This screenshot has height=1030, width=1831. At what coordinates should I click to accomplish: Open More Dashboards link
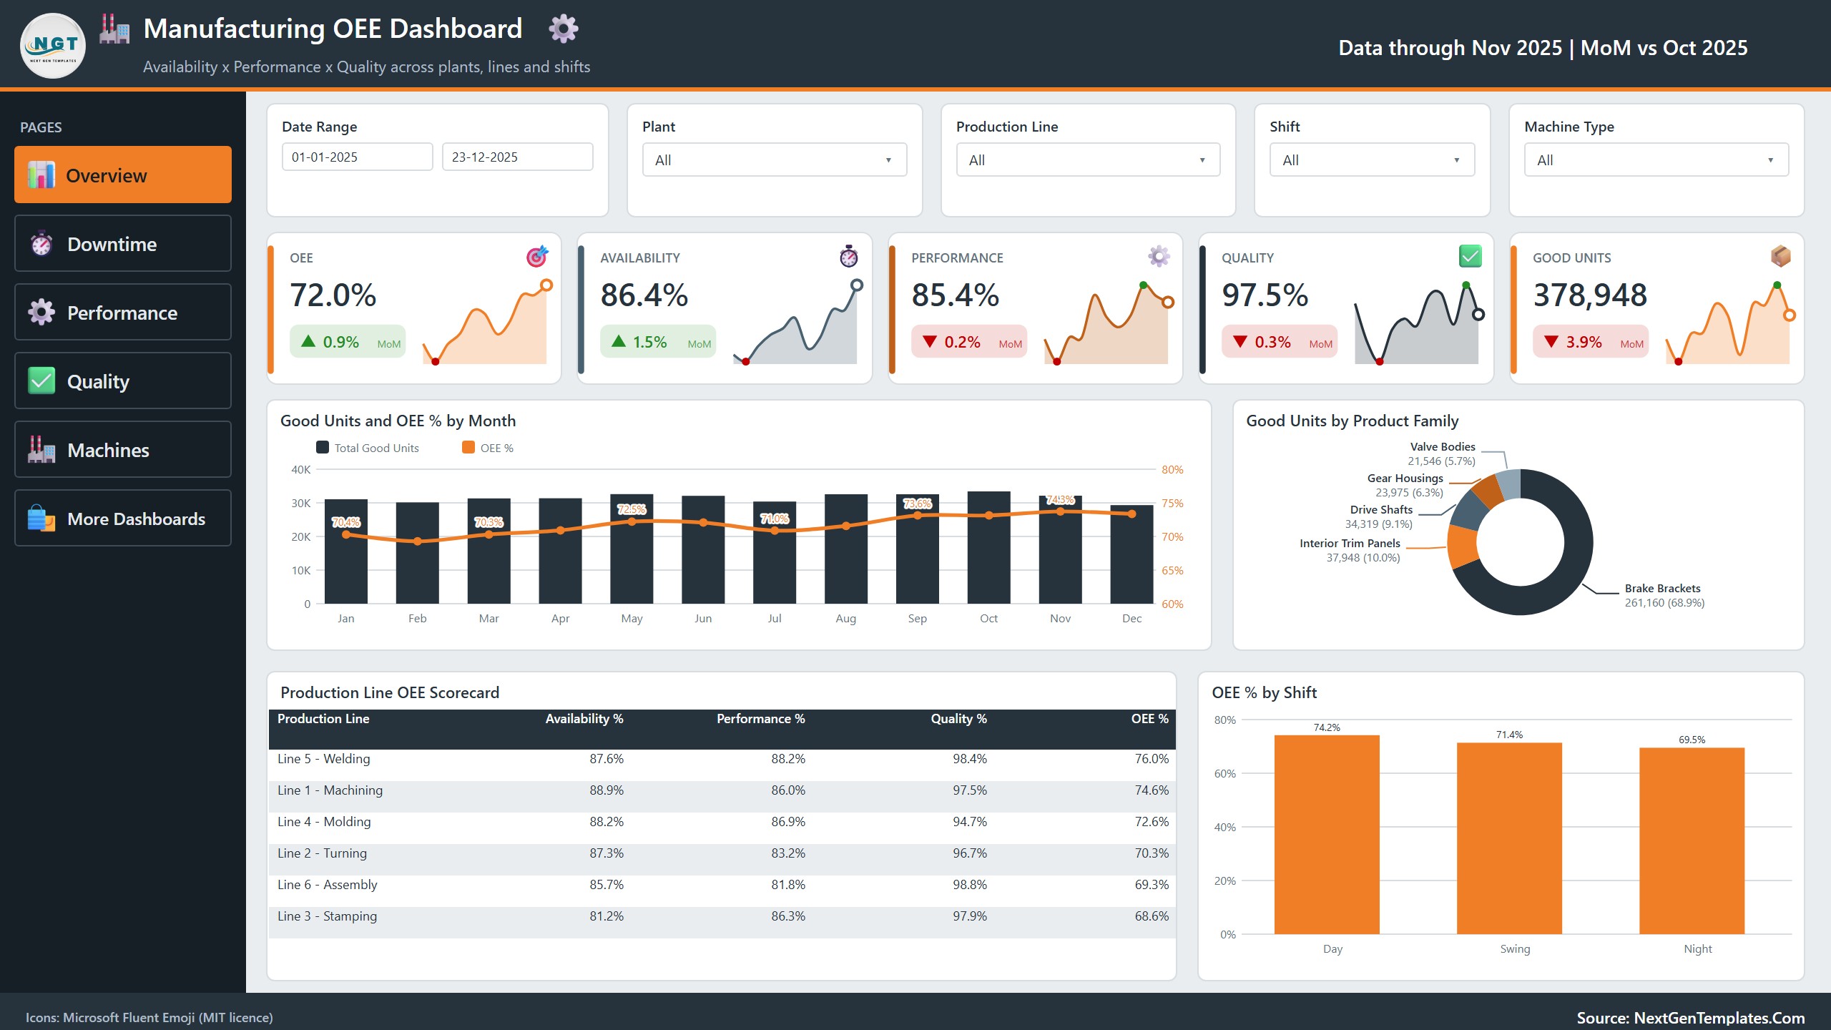pos(123,518)
